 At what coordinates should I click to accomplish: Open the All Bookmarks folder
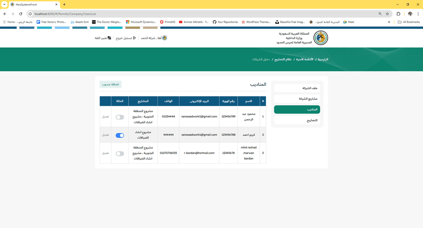[409, 22]
